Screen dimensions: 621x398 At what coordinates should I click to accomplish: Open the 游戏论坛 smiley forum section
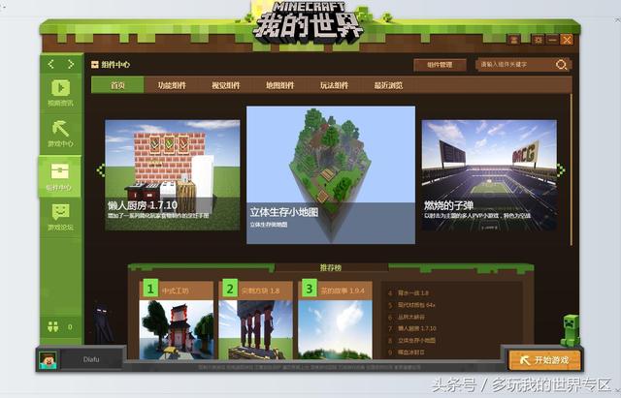[60, 217]
